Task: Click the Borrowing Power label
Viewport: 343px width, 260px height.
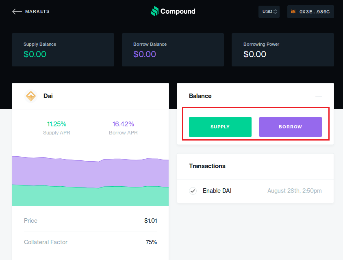Action: (x=261, y=44)
